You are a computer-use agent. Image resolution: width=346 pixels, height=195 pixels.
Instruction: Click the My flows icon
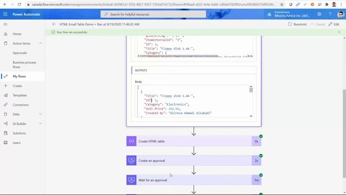click(6, 76)
